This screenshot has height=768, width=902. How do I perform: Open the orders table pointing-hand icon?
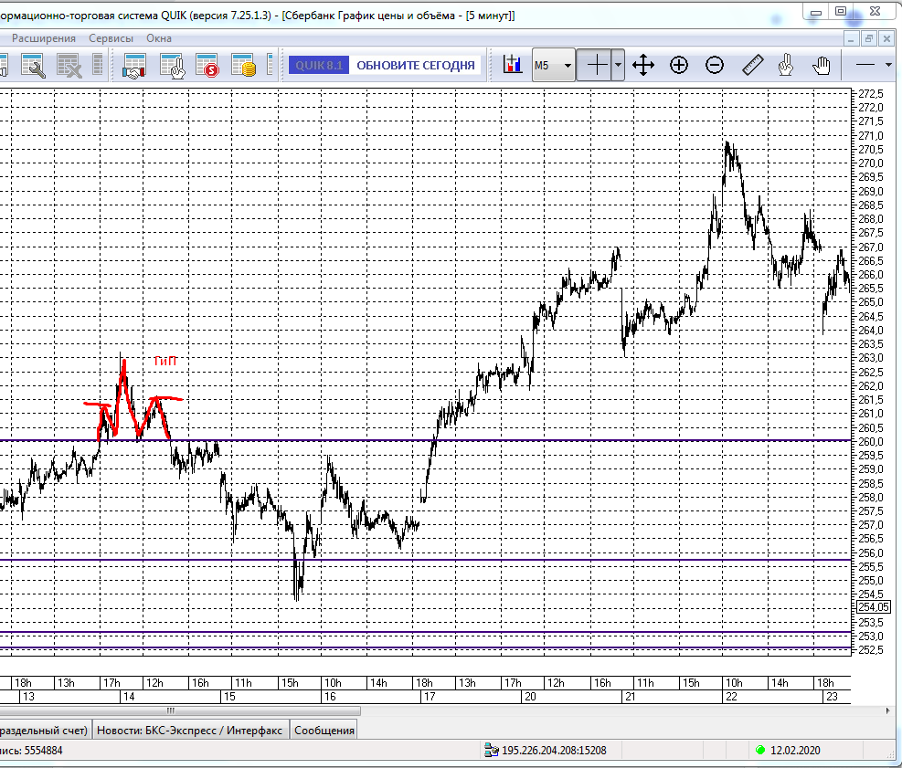coord(173,65)
